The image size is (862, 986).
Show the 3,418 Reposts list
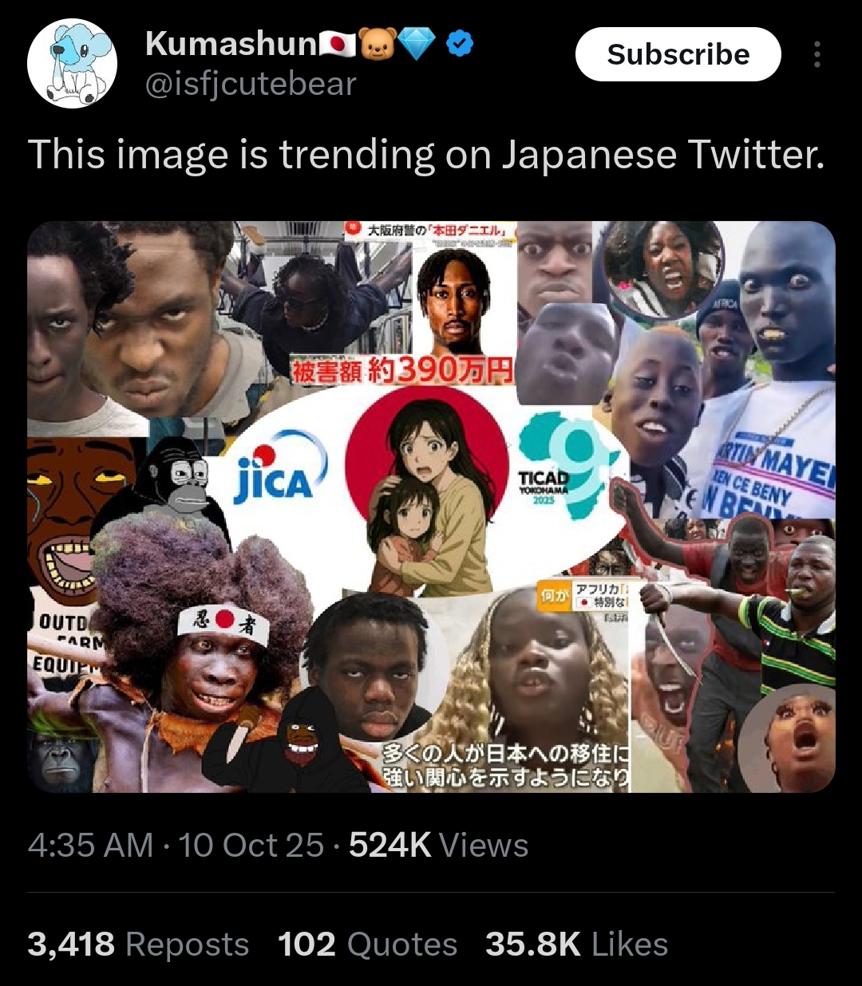138,945
